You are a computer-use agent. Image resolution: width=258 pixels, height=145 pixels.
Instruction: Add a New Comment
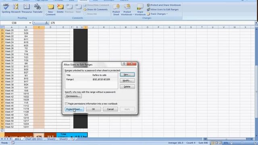coord(50,10)
